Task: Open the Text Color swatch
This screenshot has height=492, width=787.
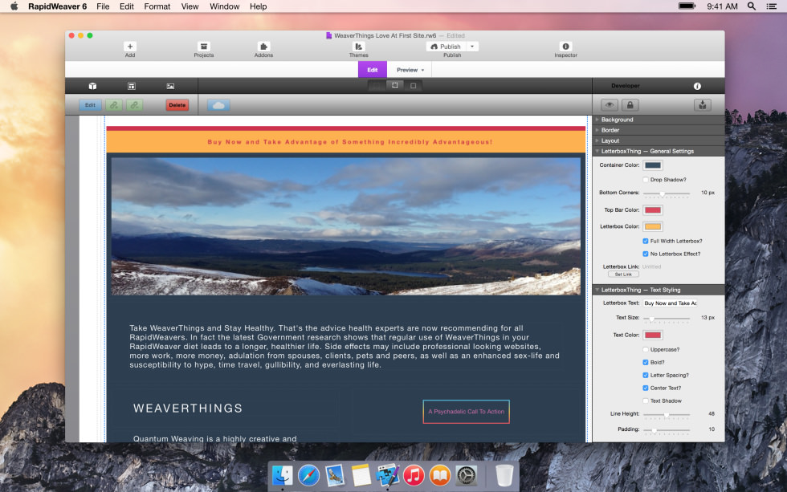Action: (x=652, y=335)
